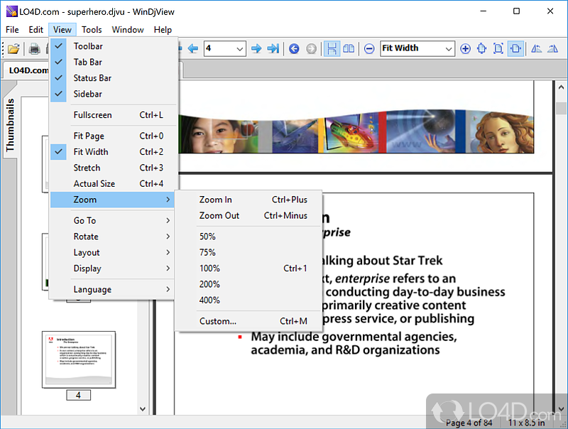Click the Back navigation circle arrow

coord(294,48)
